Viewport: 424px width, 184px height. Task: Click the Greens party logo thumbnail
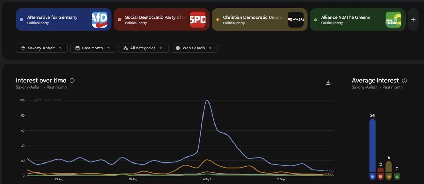point(394,19)
